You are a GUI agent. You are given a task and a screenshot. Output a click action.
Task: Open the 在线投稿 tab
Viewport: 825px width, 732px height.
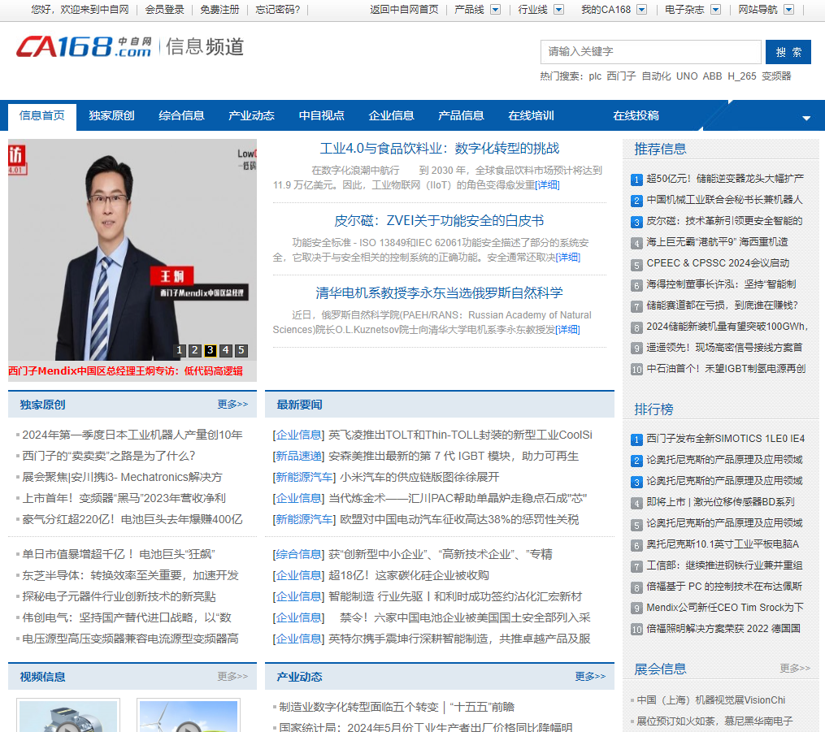[636, 115]
